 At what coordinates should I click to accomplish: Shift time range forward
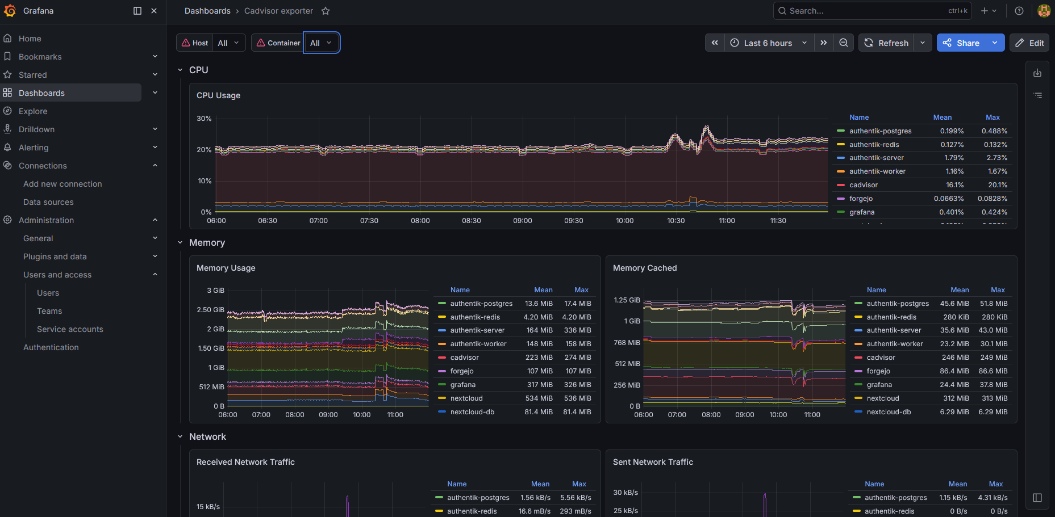(x=824, y=43)
